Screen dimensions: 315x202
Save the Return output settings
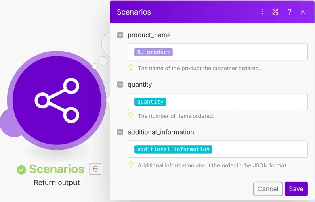[296, 189]
